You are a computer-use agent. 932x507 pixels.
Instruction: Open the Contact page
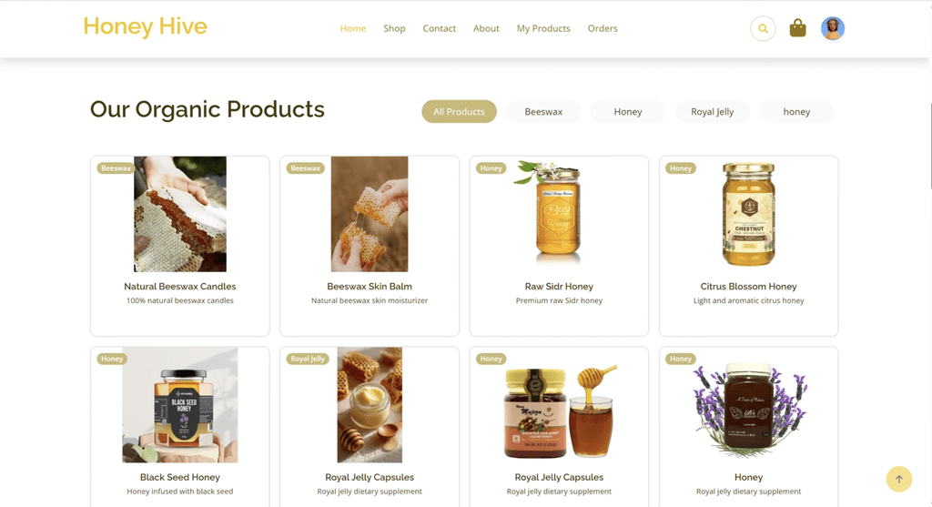coord(440,28)
